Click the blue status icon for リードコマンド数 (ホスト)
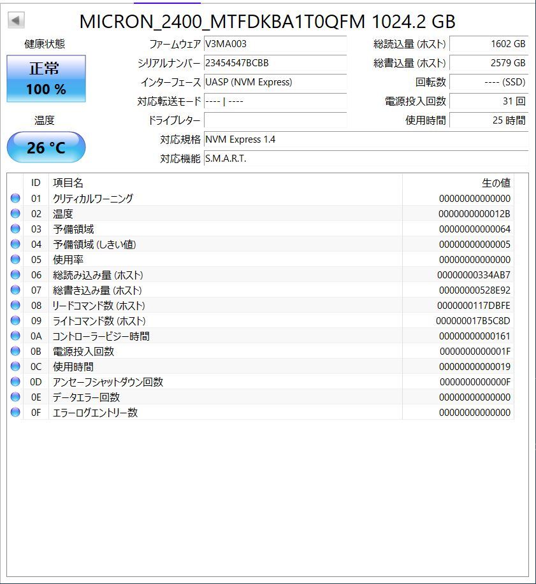The height and width of the screenshot is (584, 536). pyautogui.click(x=15, y=305)
